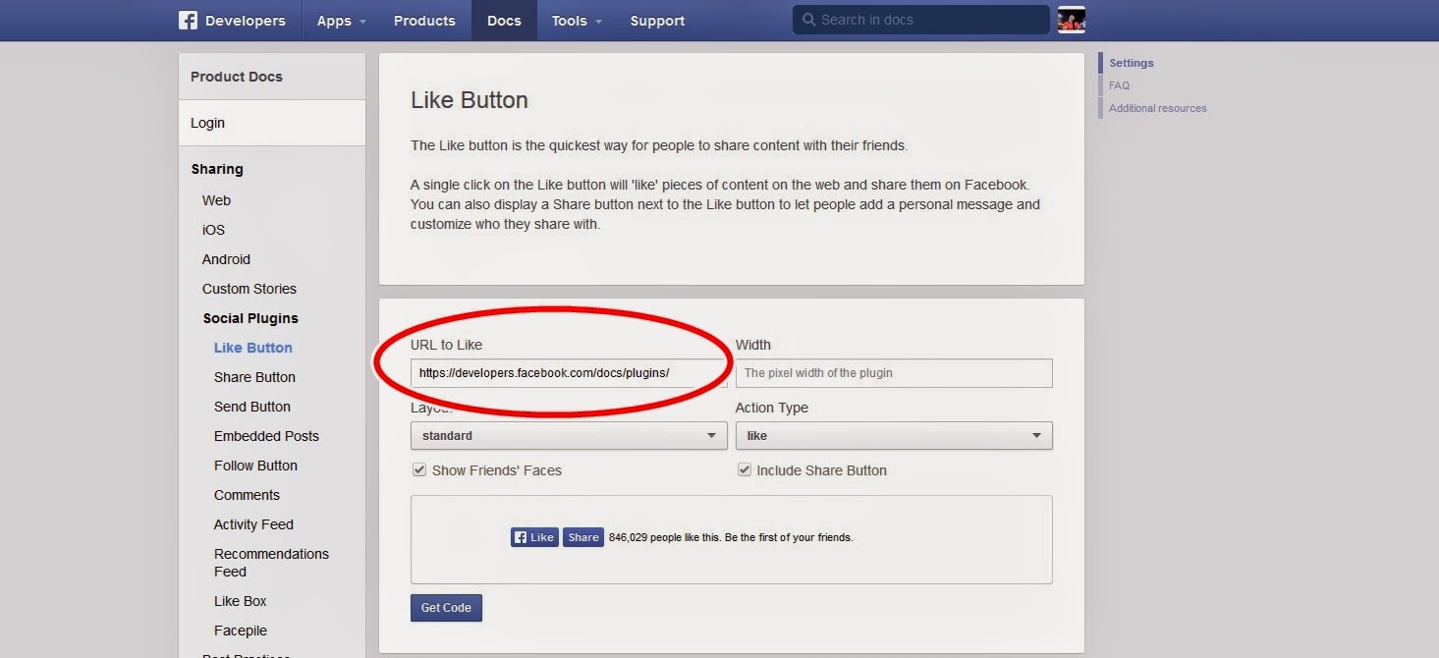Jump to Settings section on right
Screen dimensions: 1439x658
(1132, 63)
